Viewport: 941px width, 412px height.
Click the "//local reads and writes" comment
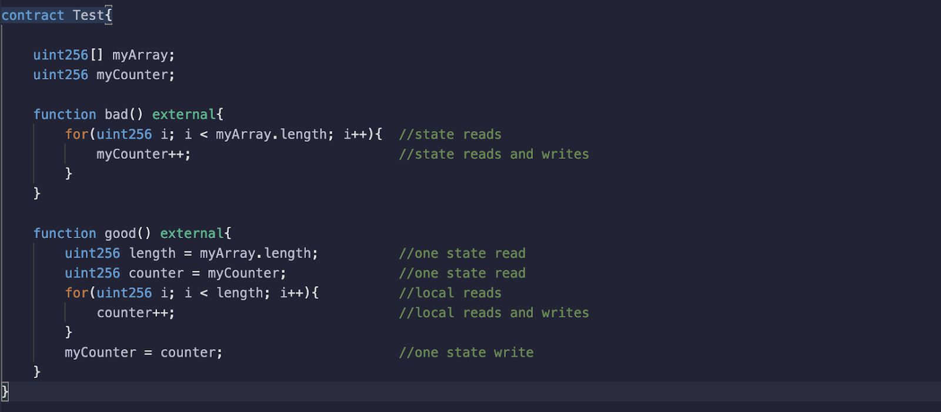[x=493, y=313]
